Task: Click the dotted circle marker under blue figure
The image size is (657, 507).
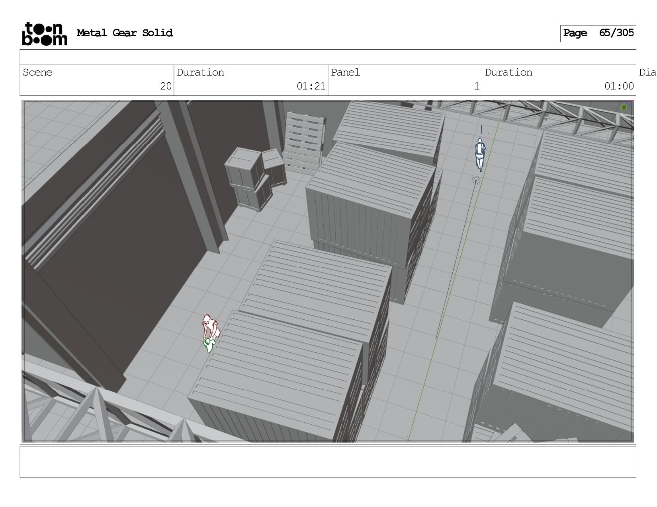Action: 476,181
